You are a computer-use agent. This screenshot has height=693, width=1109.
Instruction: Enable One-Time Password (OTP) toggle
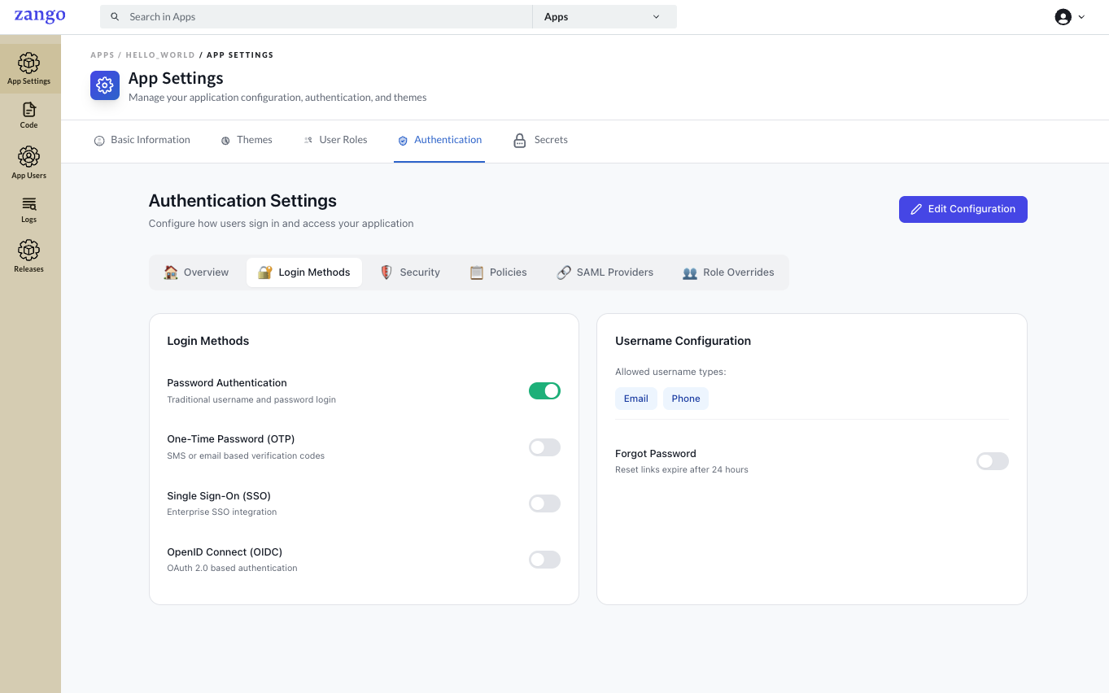544,447
